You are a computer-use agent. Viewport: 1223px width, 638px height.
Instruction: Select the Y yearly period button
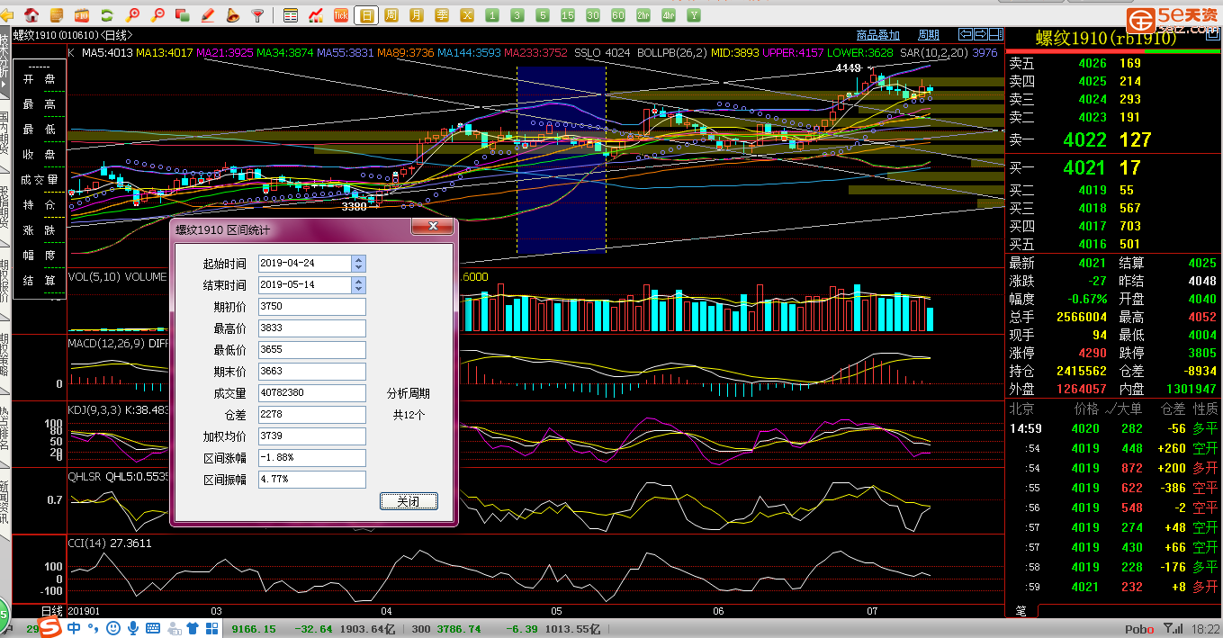click(x=694, y=15)
